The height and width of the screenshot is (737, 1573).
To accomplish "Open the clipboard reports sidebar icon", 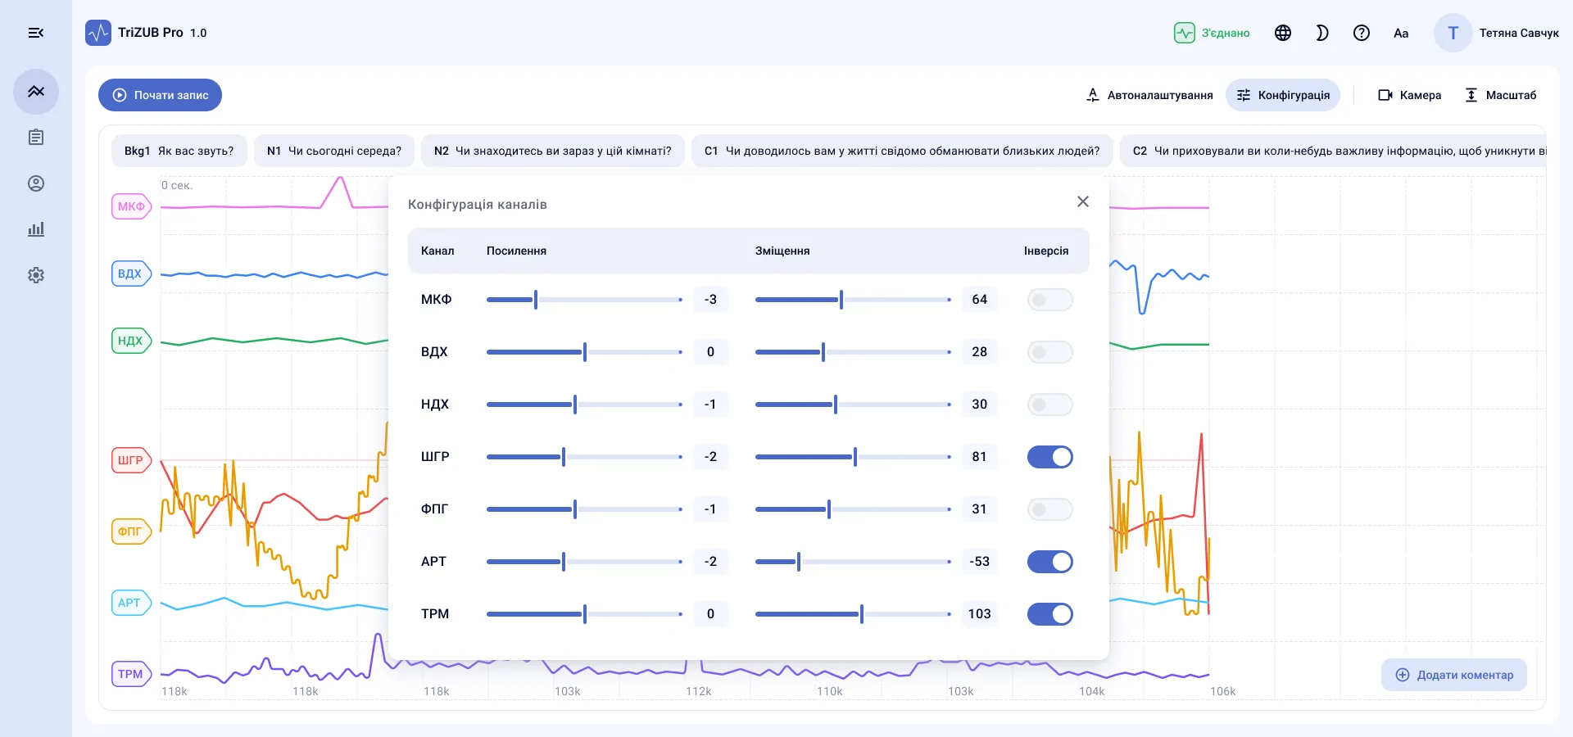I will pos(36,138).
